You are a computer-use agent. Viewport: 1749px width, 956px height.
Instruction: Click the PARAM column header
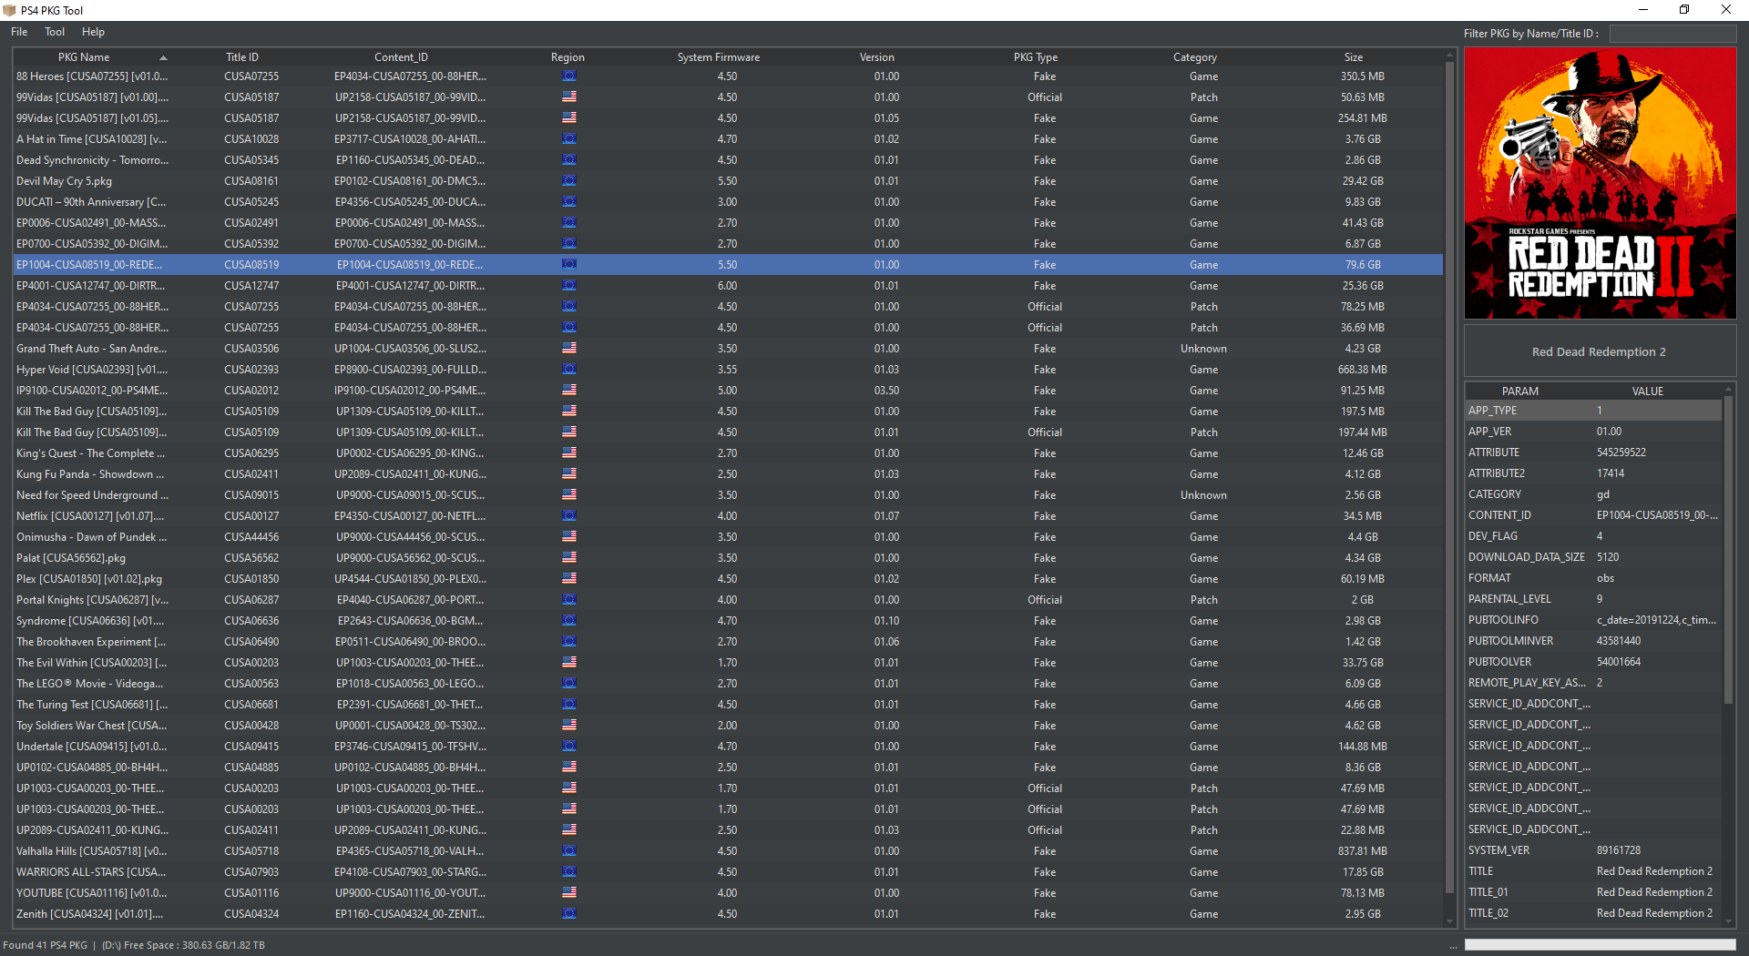click(1520, 392)
